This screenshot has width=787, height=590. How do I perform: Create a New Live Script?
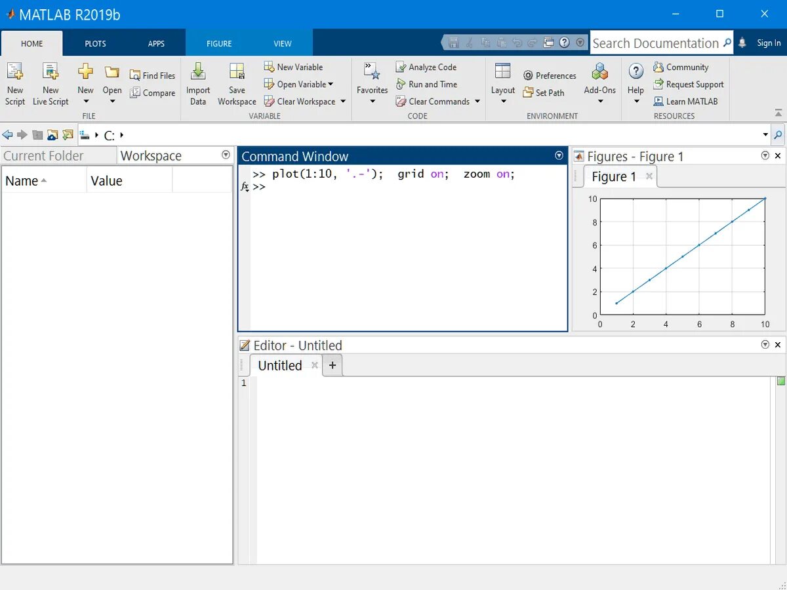tap(50, 84)
